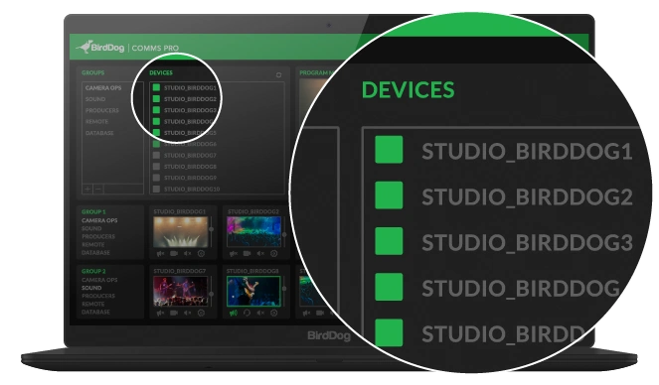Select PRODUCERS in the Groups list
Screen dimensions: 659x385
point(102,110)
